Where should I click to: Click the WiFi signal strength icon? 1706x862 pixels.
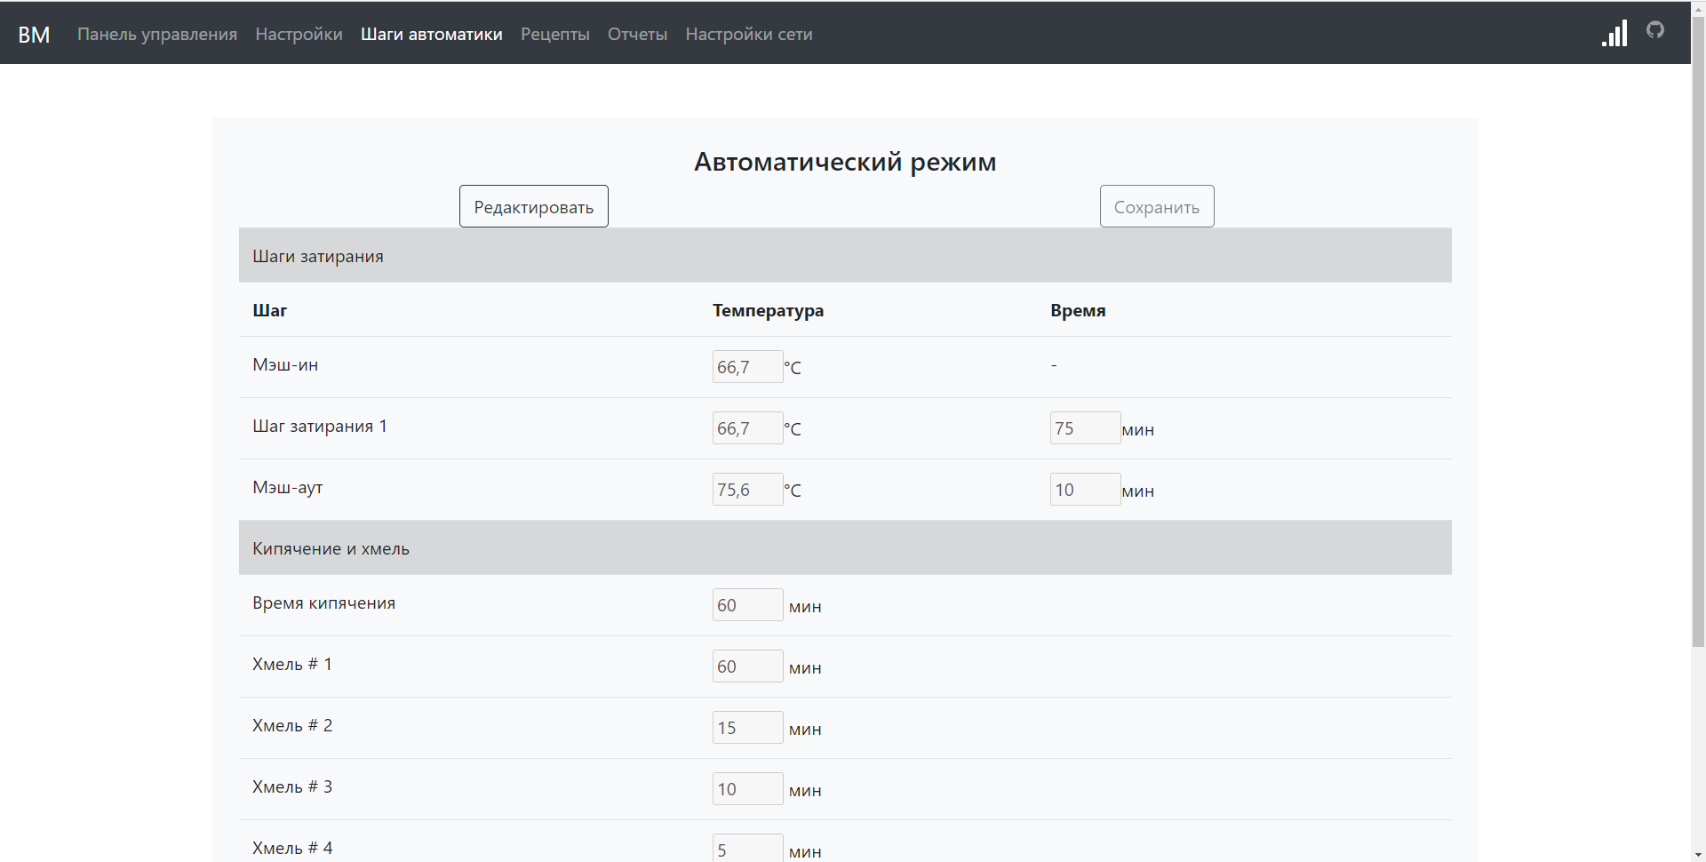tap(1614, 33)
